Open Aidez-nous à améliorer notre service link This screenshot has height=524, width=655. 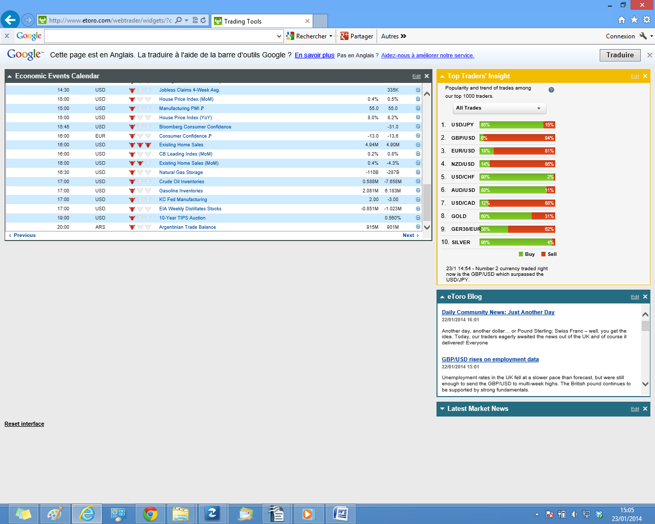427,55
